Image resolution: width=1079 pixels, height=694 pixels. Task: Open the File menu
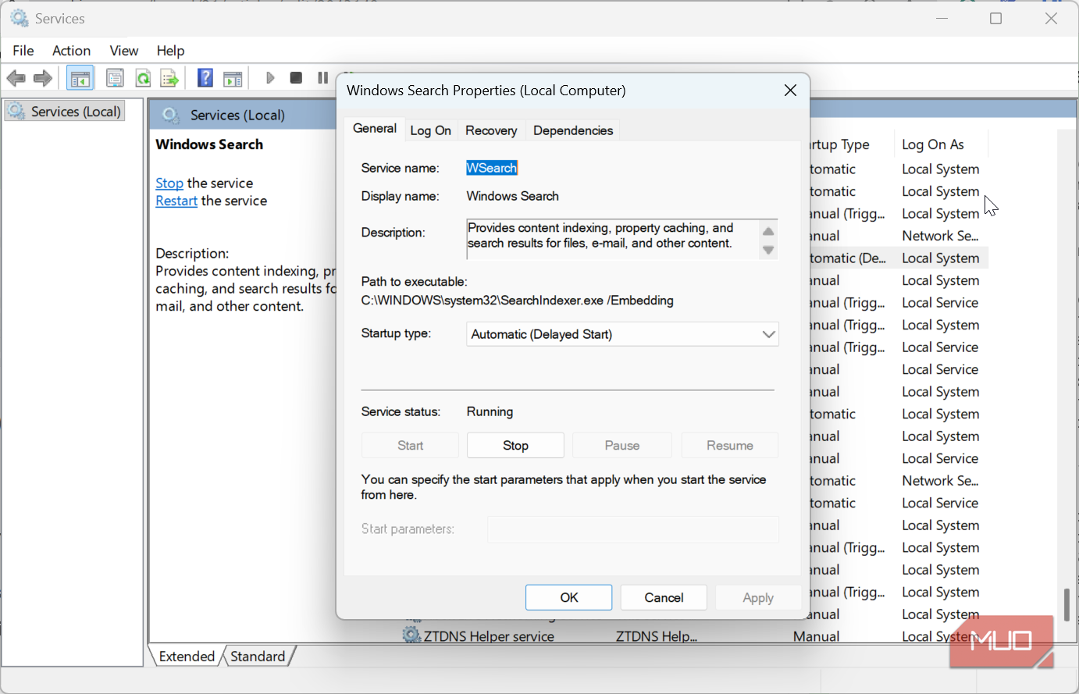(x=23, y=51)
